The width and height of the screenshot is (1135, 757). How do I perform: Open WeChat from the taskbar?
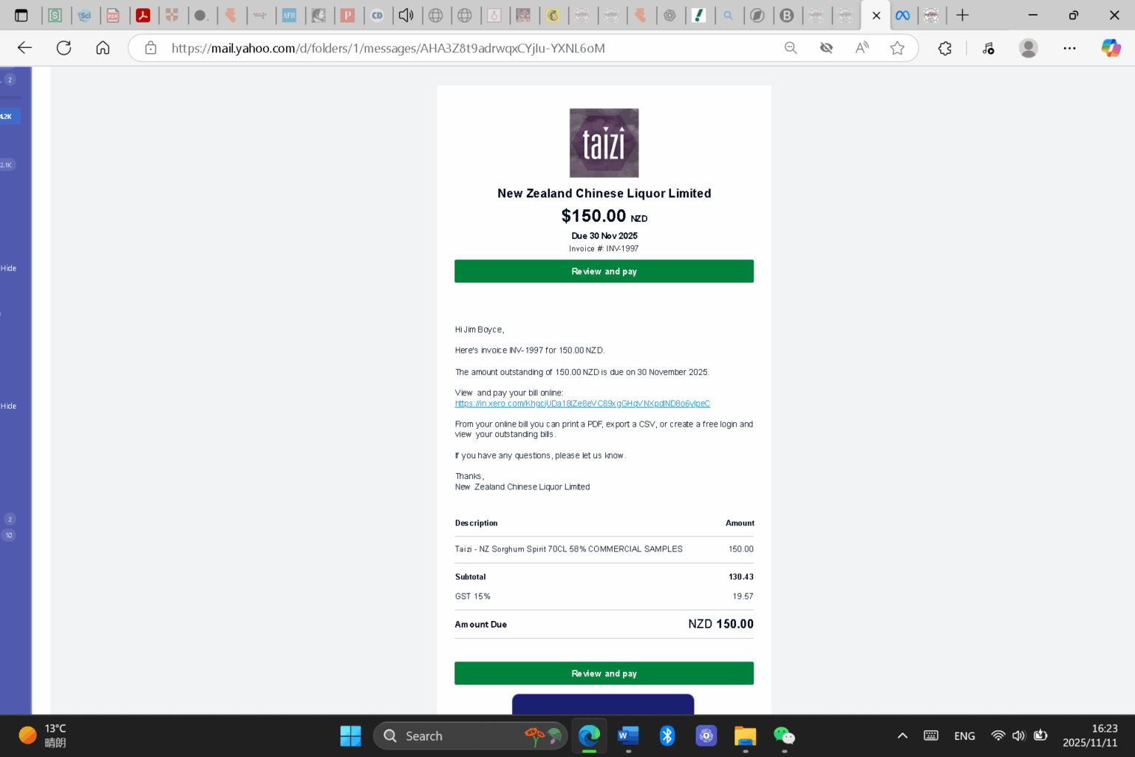point(784,736)
